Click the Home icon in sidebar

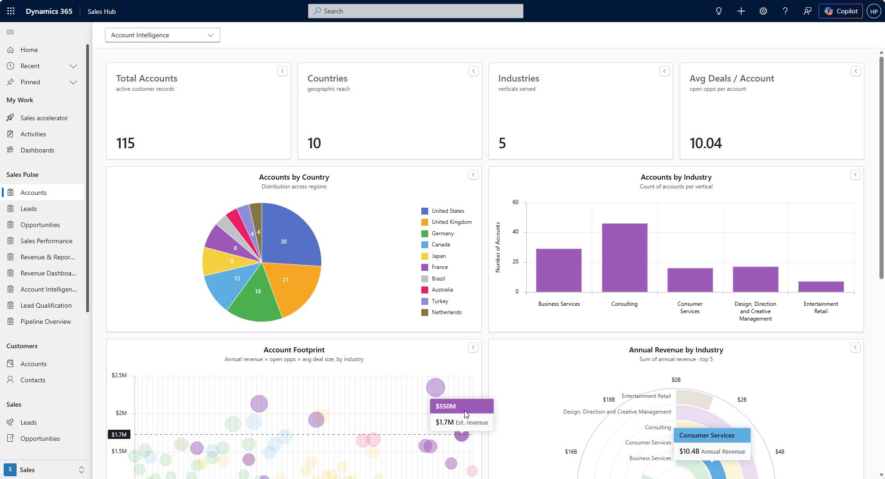pyautogui.click(x=11, y=50)
